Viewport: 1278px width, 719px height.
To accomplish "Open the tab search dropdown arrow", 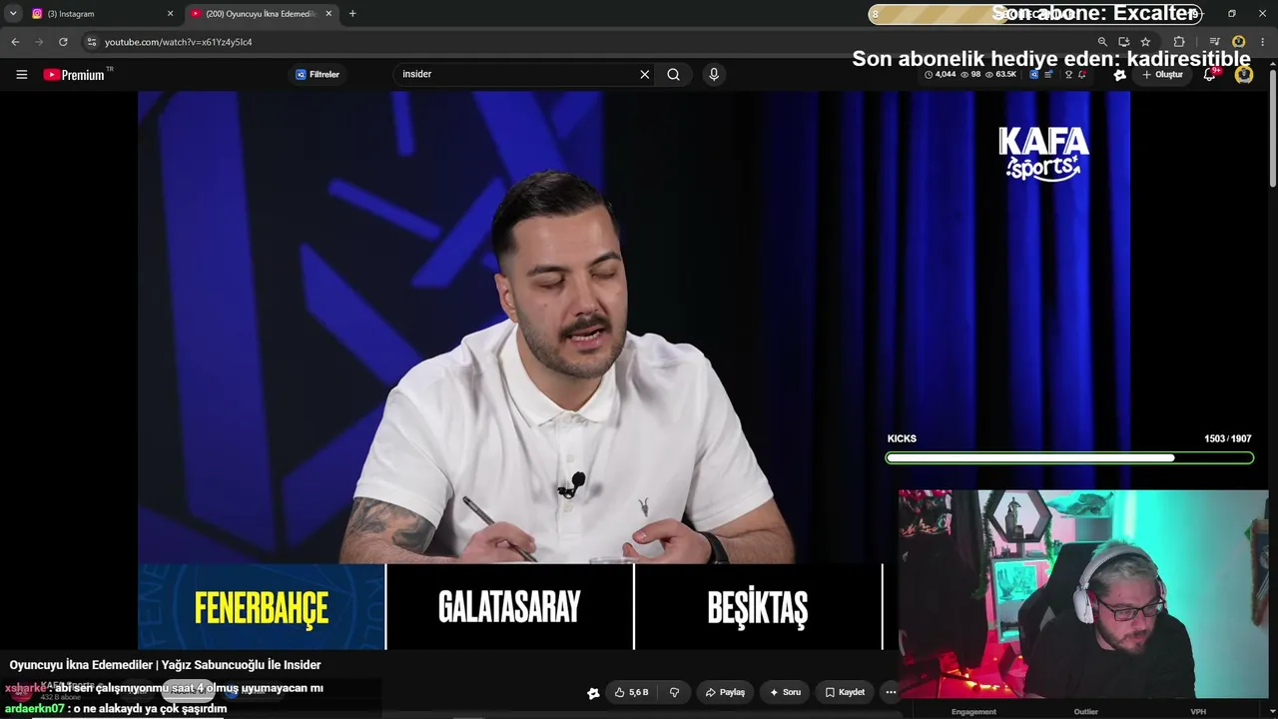I will (x=13, y=14).
